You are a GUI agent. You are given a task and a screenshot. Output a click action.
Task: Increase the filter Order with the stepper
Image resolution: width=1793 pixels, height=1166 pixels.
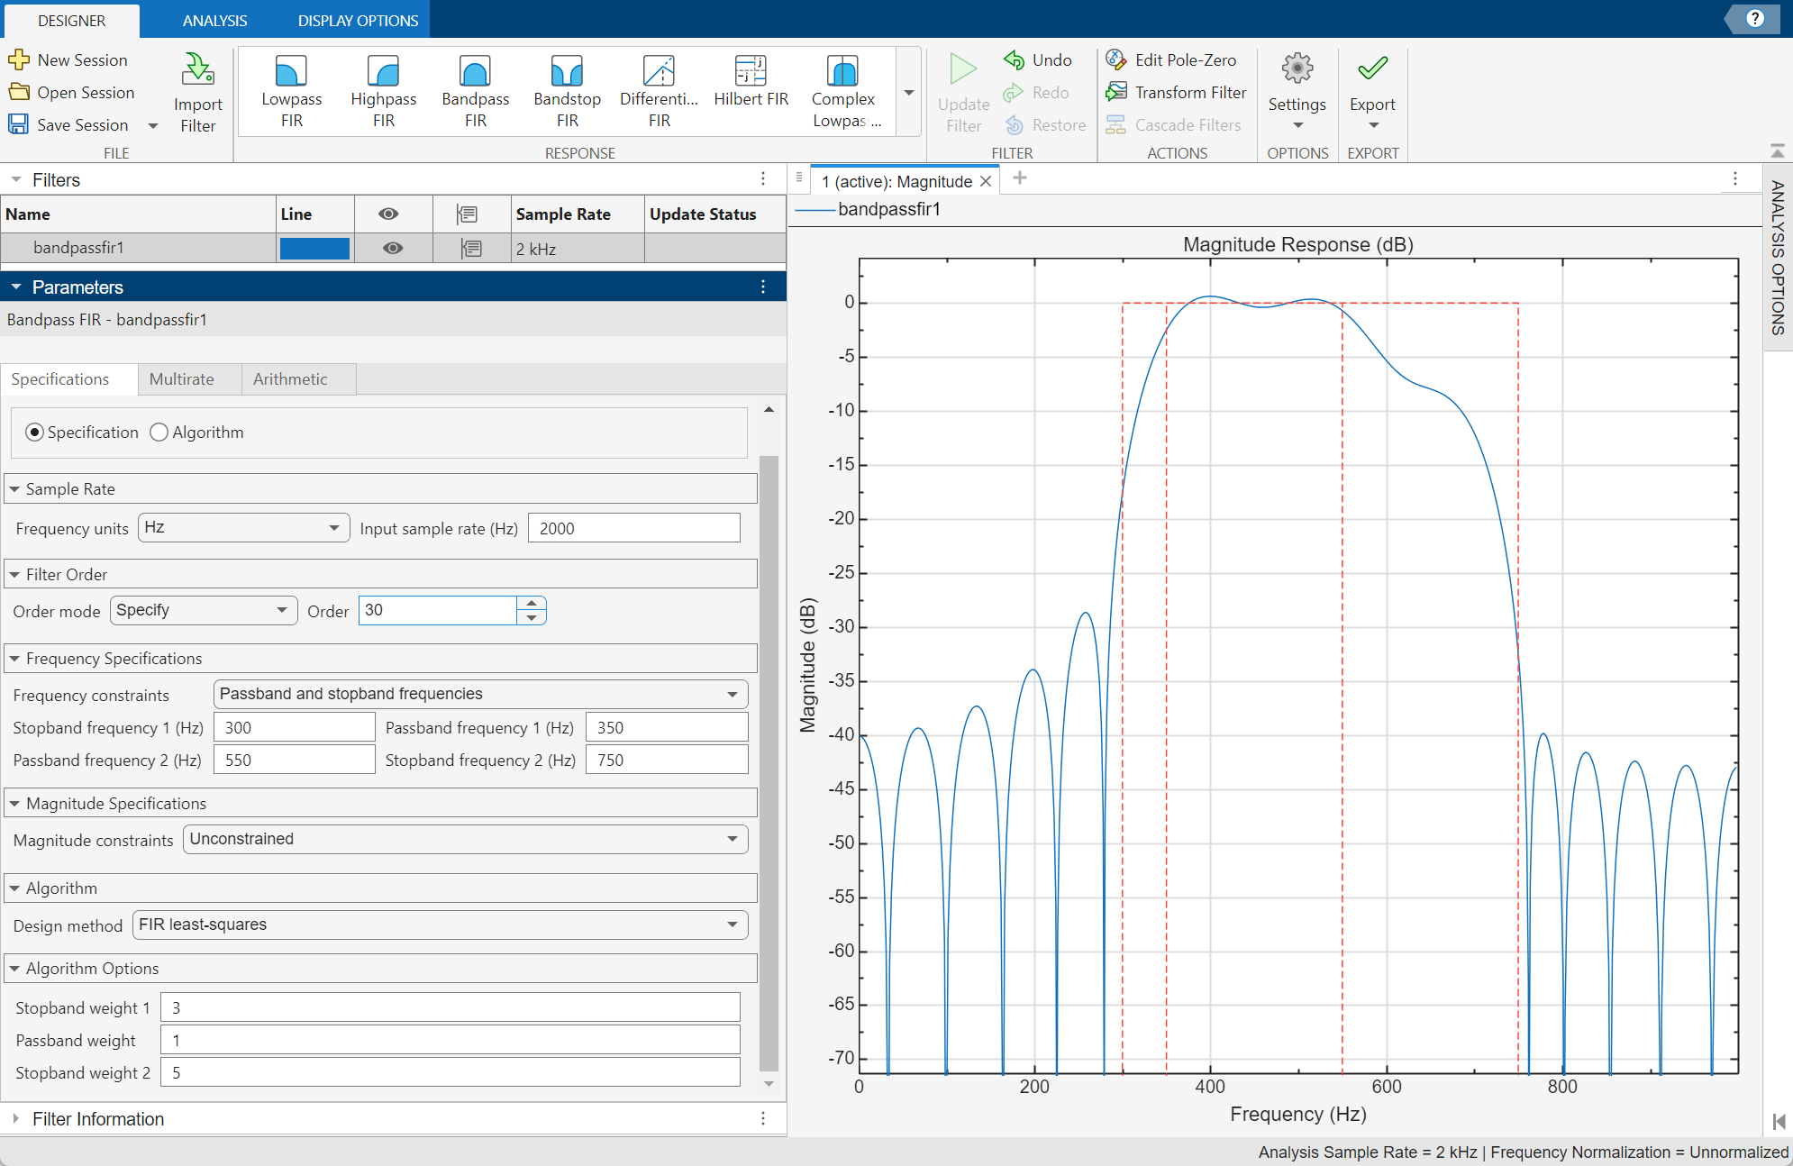(x=532, y=604)
